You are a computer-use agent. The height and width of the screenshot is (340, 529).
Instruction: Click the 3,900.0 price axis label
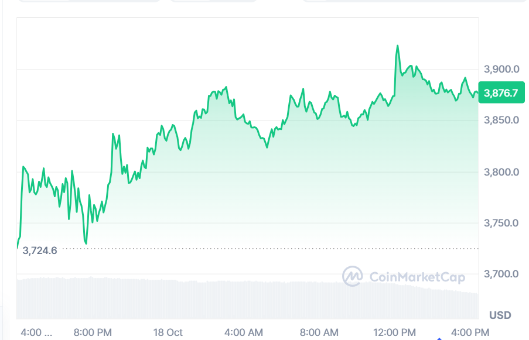(501, 69)
